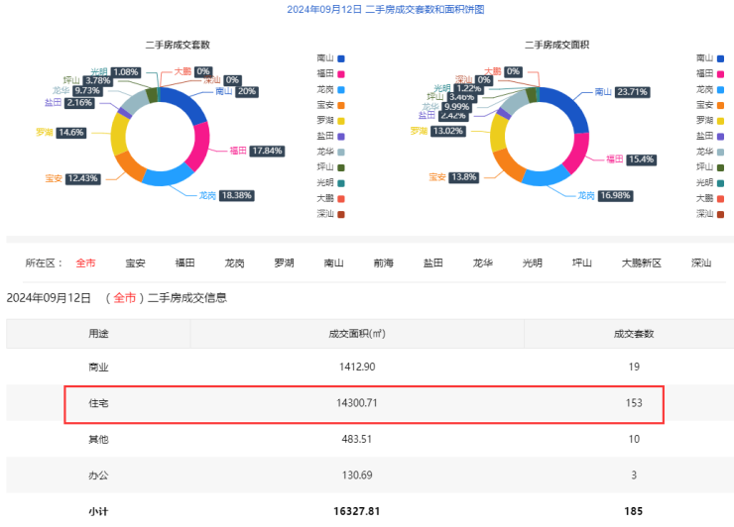Click the 住宅 row in transaction table
Screen dimensions: 734x527
pyautogui.click(x=363, y=403)
